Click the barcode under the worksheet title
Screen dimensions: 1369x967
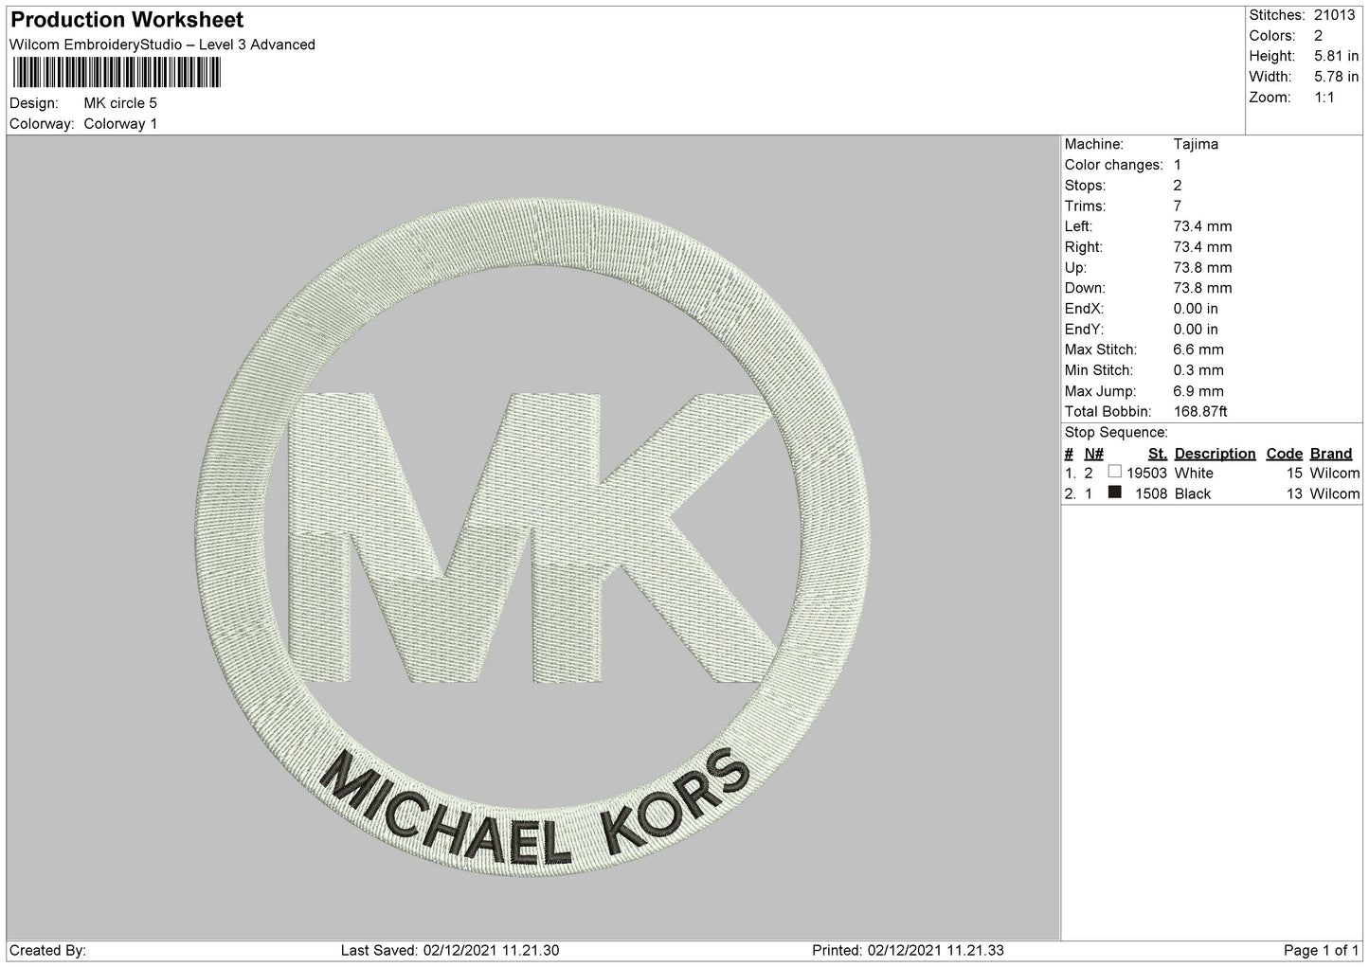coord(116,73)
